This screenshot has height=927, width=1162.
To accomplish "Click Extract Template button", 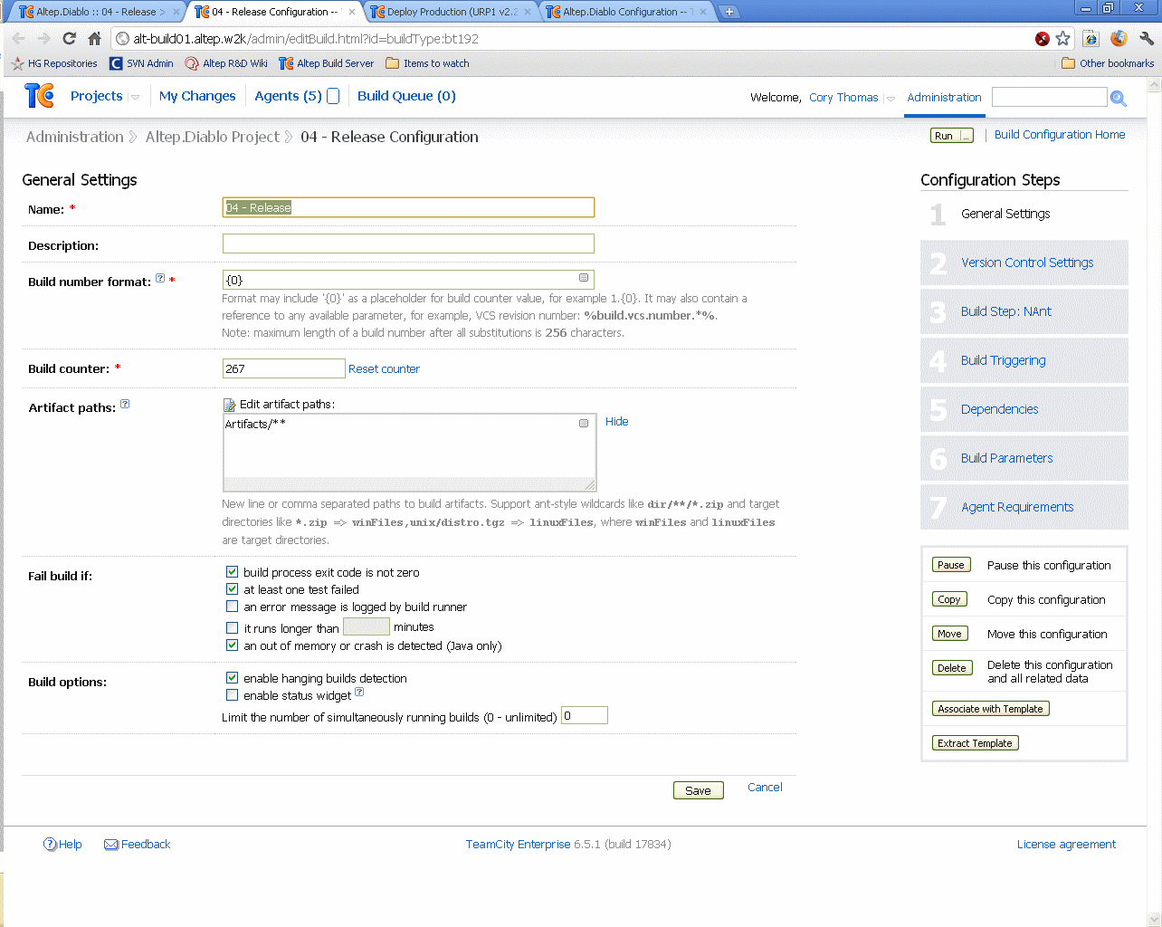I will pos(976,743).
